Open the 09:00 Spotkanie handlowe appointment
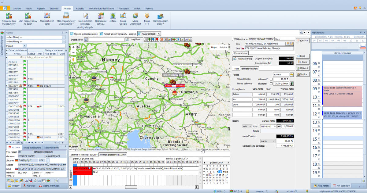367x193 pixels. click(x=342, y=96)
